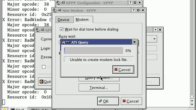Viewport: 196px width, 110px height.
Task: Open New Modem window menu icon
Action: point(55,10)
